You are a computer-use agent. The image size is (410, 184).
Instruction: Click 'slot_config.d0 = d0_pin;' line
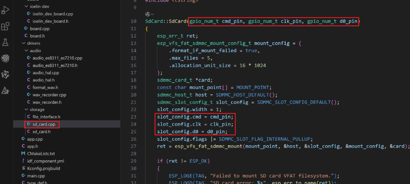click(192, 131)
